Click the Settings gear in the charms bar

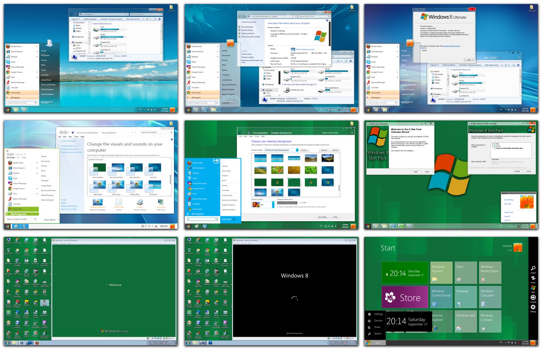[x=533, y=307]
